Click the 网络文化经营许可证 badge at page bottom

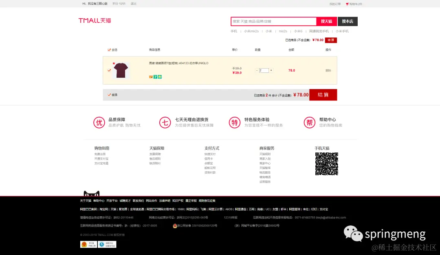coord(107,244)
